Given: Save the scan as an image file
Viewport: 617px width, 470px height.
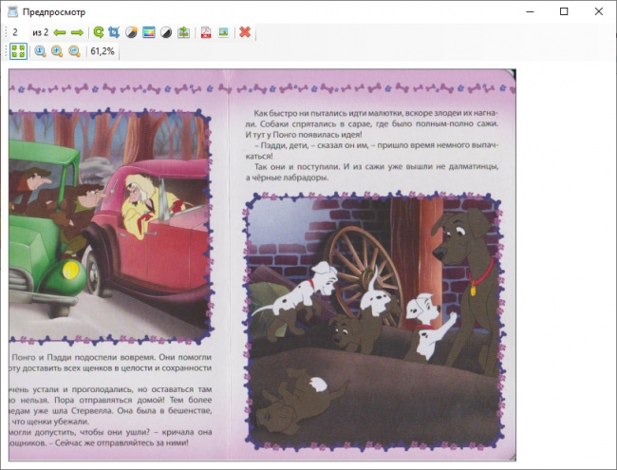Looking at the screenshot, I should 223,32.
